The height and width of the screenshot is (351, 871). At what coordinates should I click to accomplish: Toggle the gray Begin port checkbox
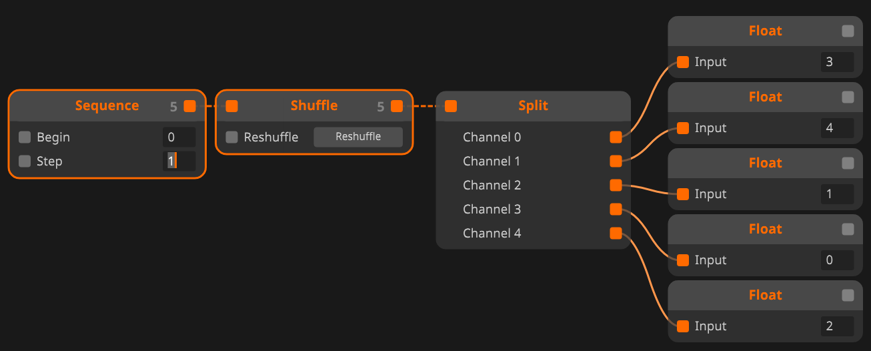25,137
